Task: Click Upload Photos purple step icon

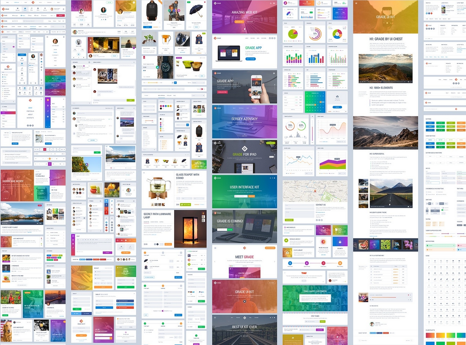Action: click(306, 263)
